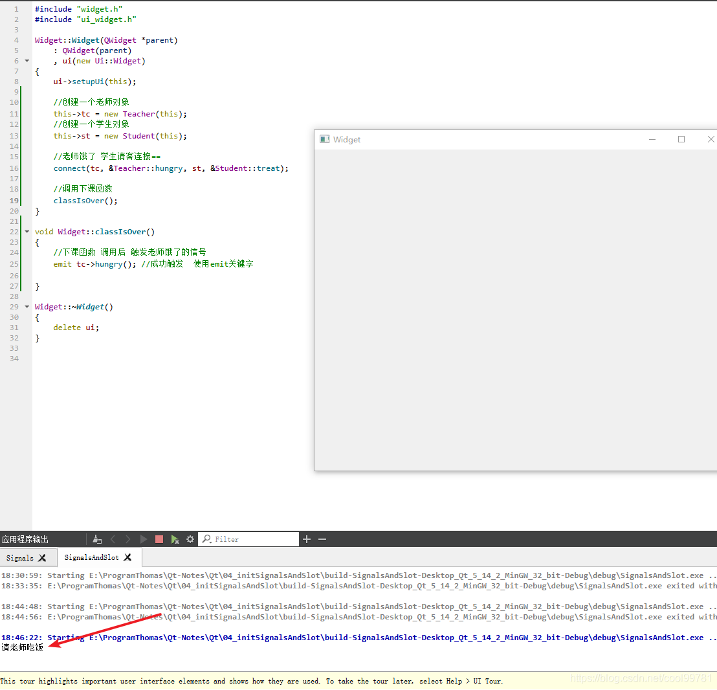The image size is (717, 690).
Task: Click the #include "ui_widget.h" line
Action: (85, 19)
